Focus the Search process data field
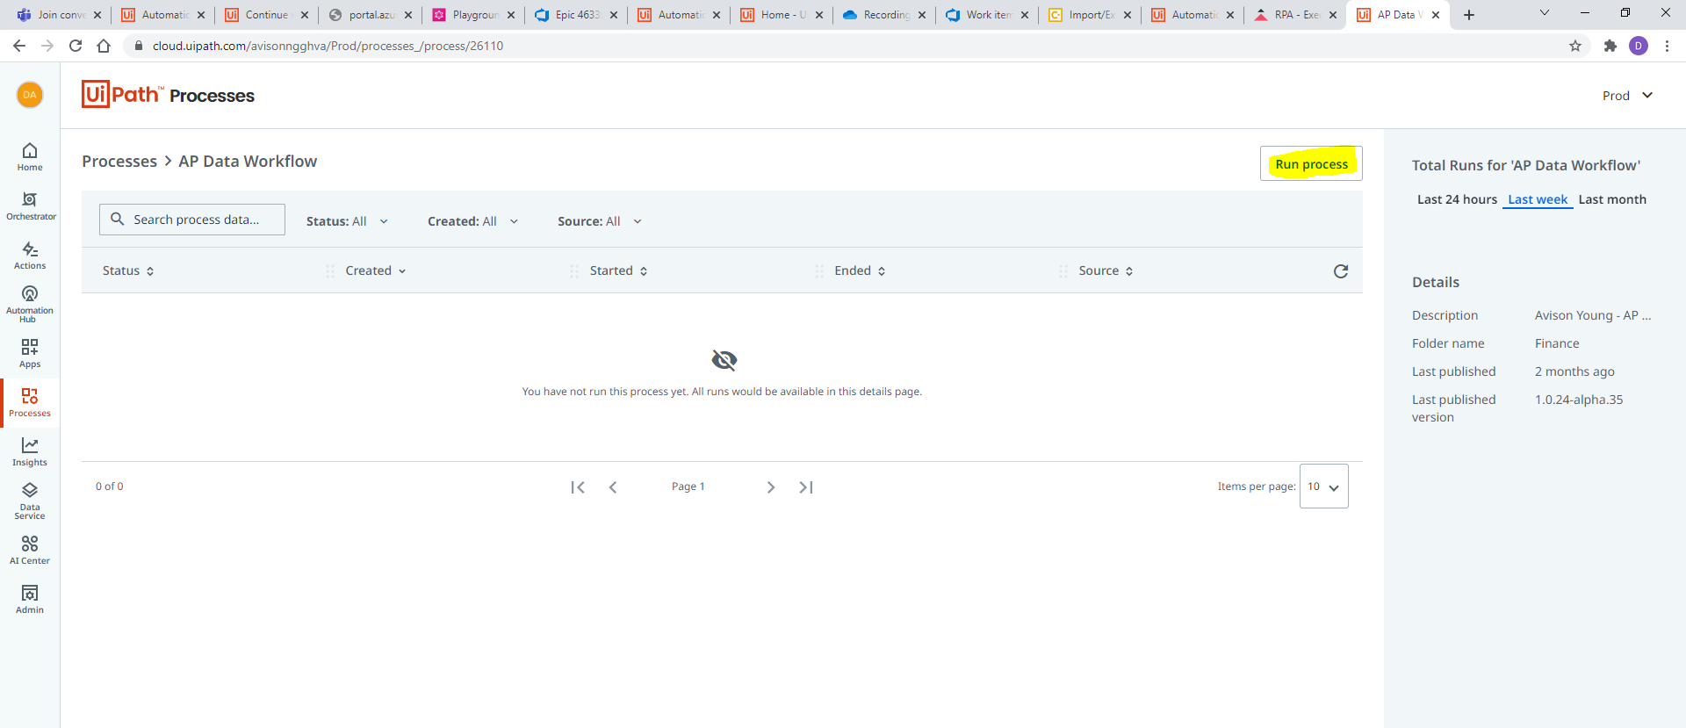 click(192, 220)
